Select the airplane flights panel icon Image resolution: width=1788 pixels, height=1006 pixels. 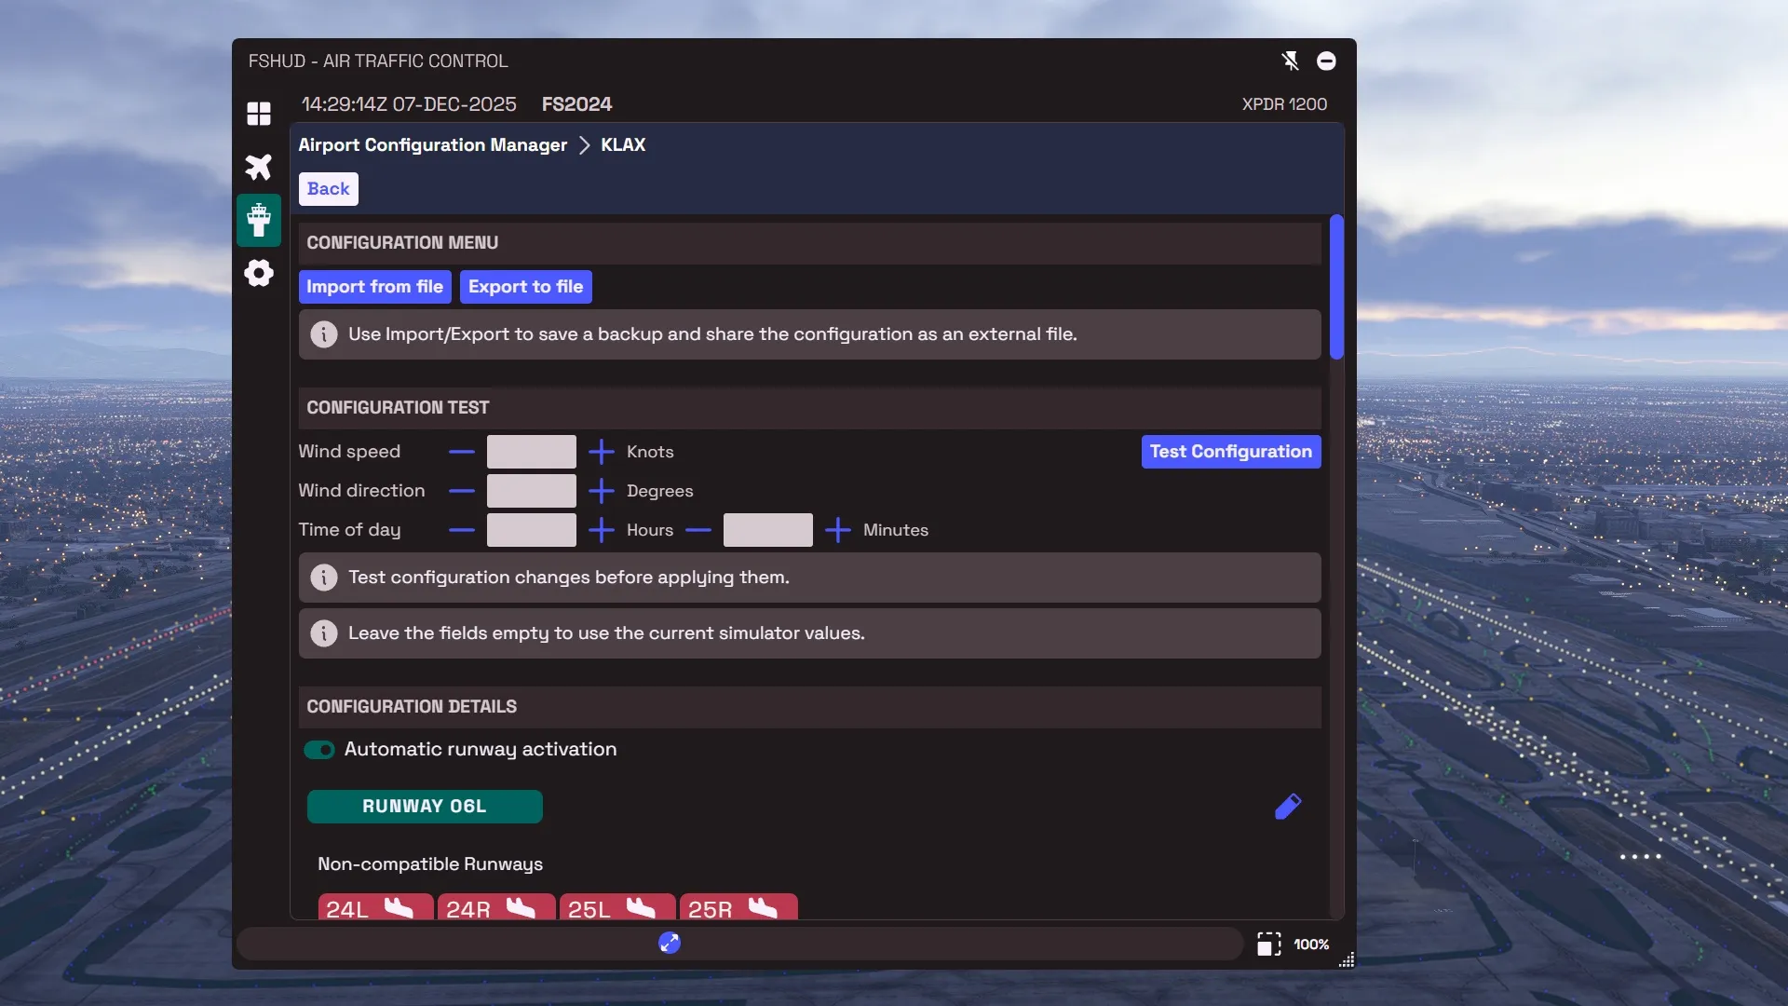(x=259, y=167)
